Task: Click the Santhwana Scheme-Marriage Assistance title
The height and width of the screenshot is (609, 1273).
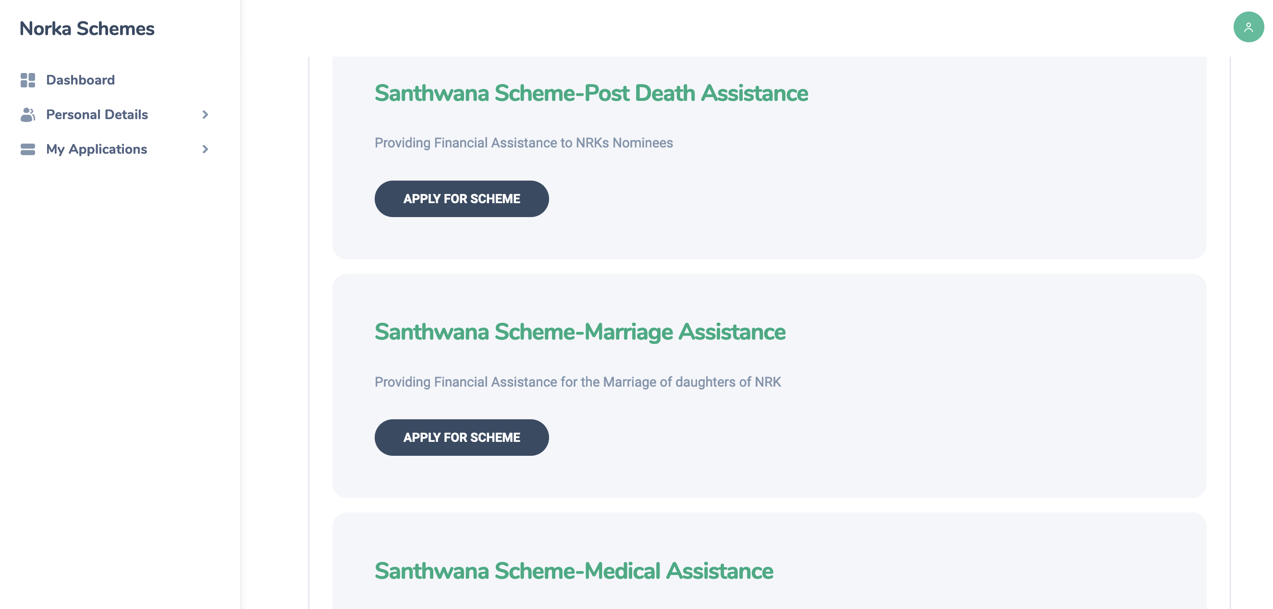Action: 580,331
